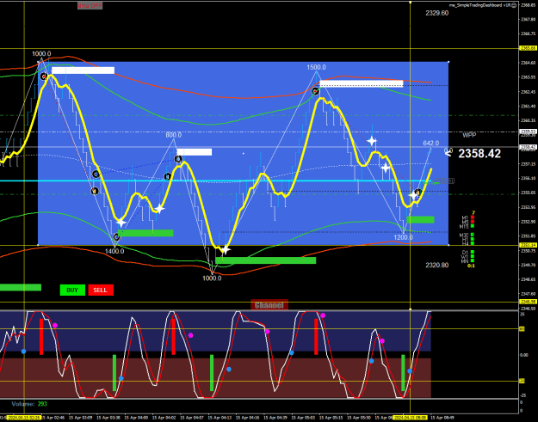538x422 pixels.
Task: Click the 642.0 swing label
Action: tap(431, 144)
